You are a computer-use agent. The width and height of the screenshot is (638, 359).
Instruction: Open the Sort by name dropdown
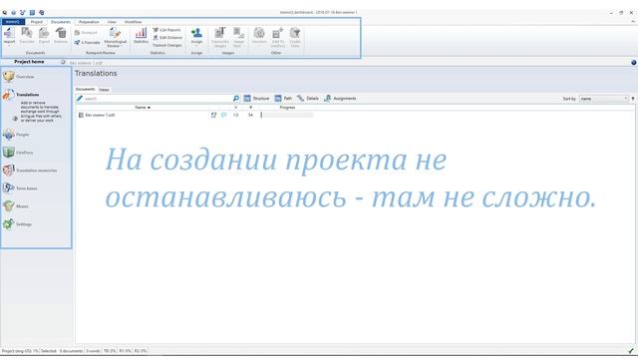pos(604,99)
